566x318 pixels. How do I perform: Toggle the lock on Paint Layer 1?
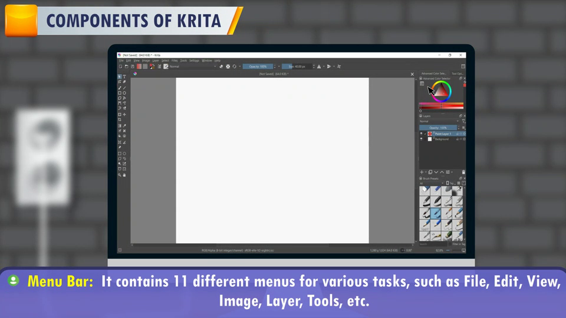tap(458, 134)
